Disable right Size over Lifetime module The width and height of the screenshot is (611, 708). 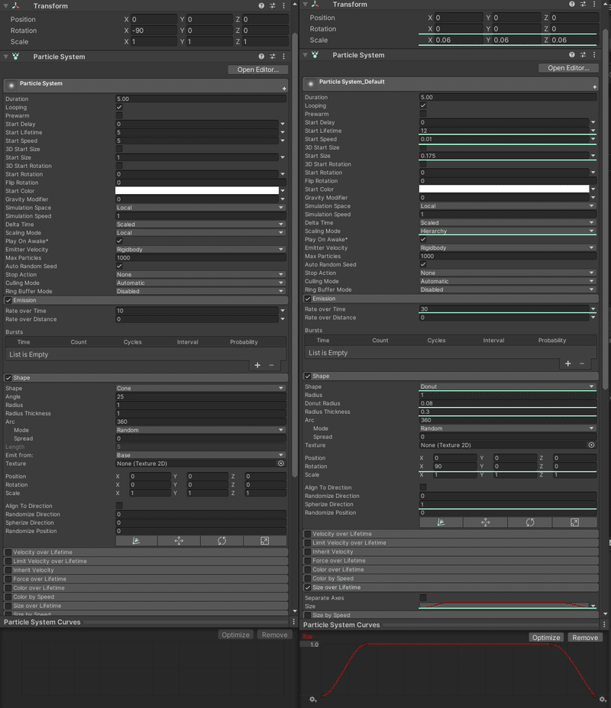(308, 587)
